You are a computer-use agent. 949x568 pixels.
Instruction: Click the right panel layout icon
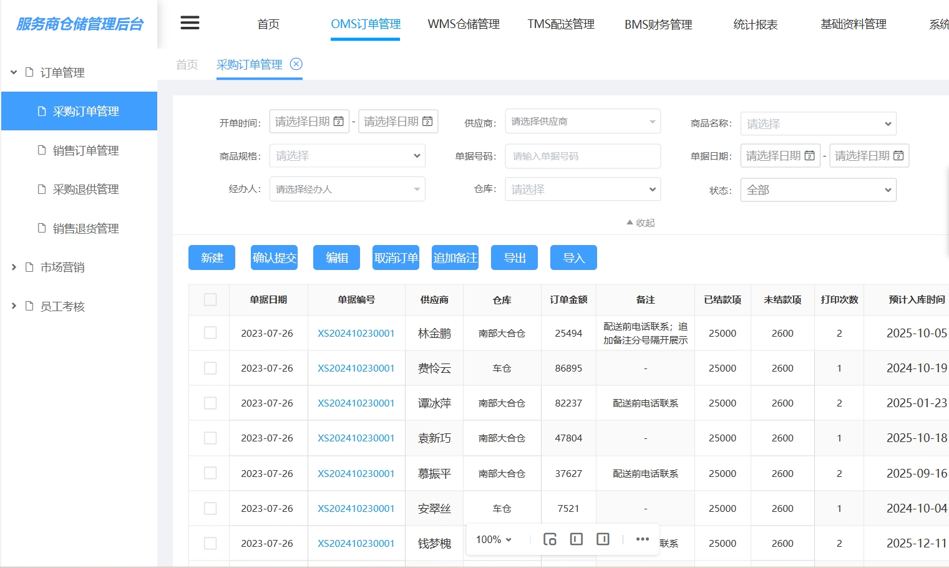click(603, 539)
